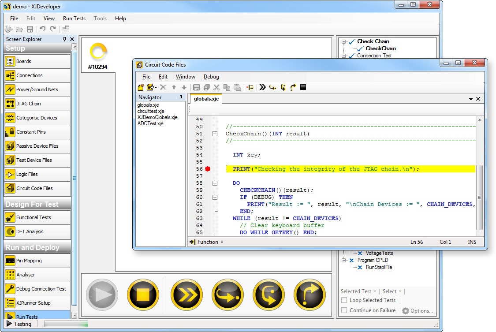Open Circuit Code Files in Screen Explorer
The height and width of the screenshot is (332, 496).
(37, 188)
